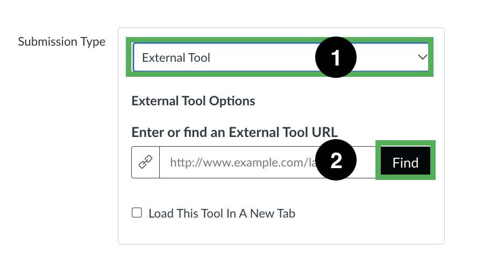The height and width of the screenshot is (260, 483).
Task: Select the External Tool text in the combo box
Action: (176, 57)
